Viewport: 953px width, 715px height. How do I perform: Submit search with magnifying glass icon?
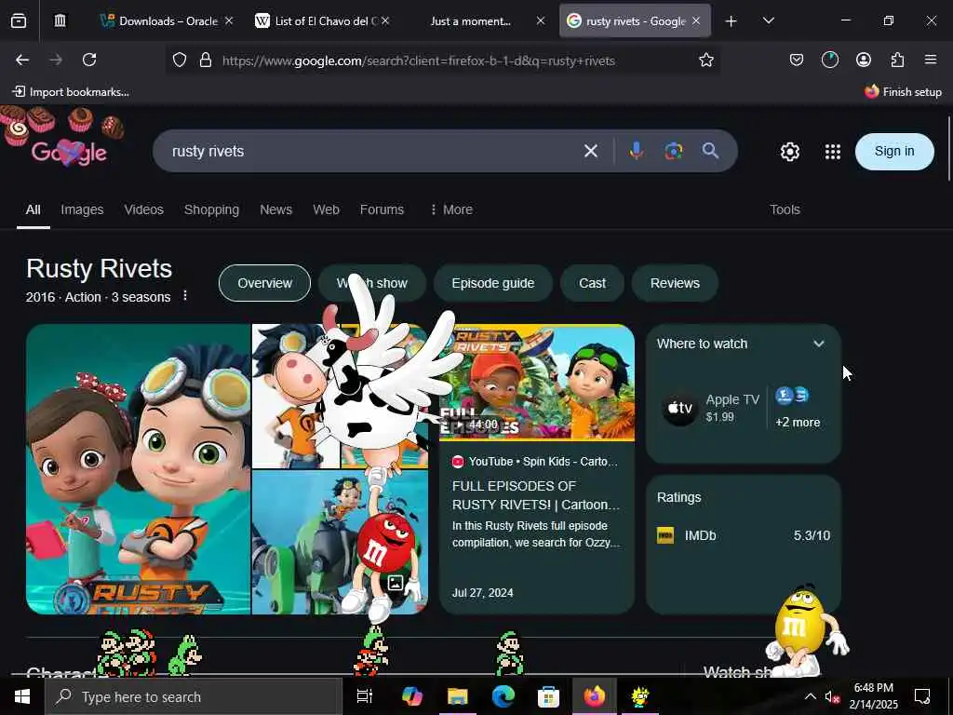(710, 151)
